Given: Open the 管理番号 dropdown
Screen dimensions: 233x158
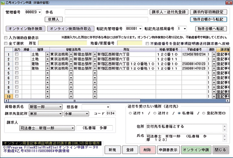Looking at the screenshot, I should pyautogui.click(x=40, y=13).
